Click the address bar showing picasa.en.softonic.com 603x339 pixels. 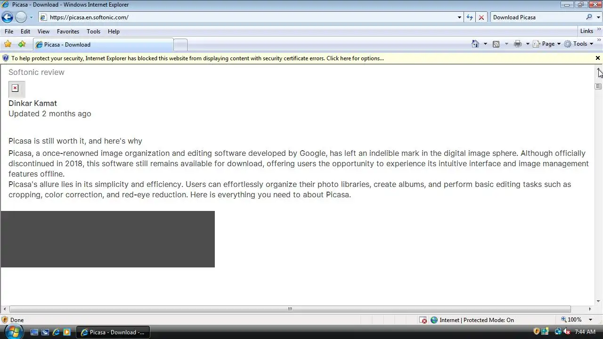pyautogui.click(x=247, y=17)
